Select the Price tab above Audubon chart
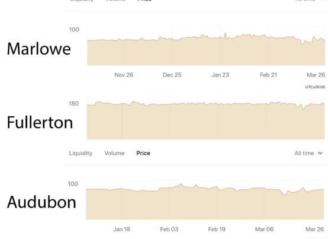Image resolution: width=328 pixels, height=239 pixels. (143, 154)
